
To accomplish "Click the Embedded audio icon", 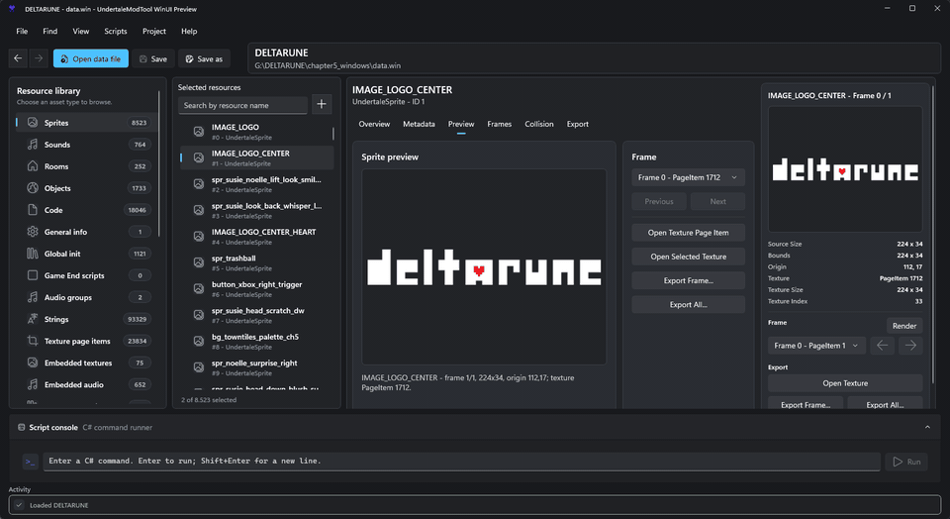I will (x=33, y=384).
